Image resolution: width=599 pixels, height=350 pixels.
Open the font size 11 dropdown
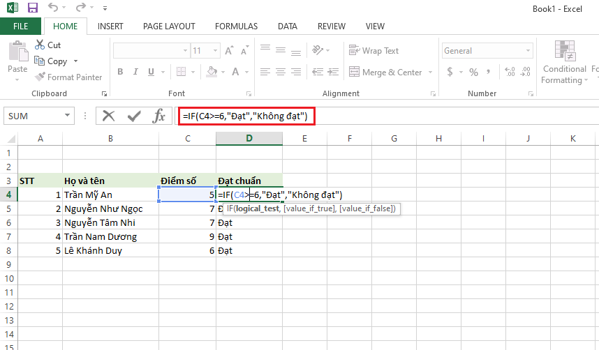pyautogui.click(x=215, y=50)
